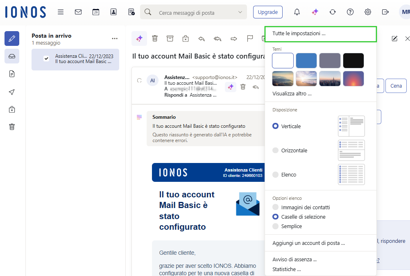410x276 pixels.
Task: Uncheck the Assistenza Clienti message checkbox
Action: click(46, 59)
